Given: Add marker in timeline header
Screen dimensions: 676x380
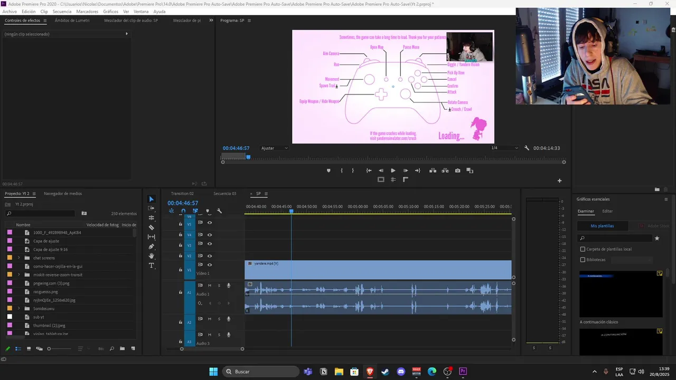Looking at the screenshot, I should tap(208, 211).
